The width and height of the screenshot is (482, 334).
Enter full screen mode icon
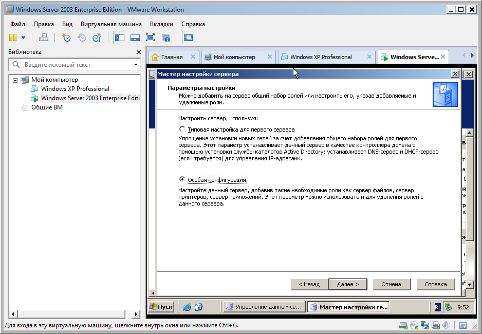point(151,38)
